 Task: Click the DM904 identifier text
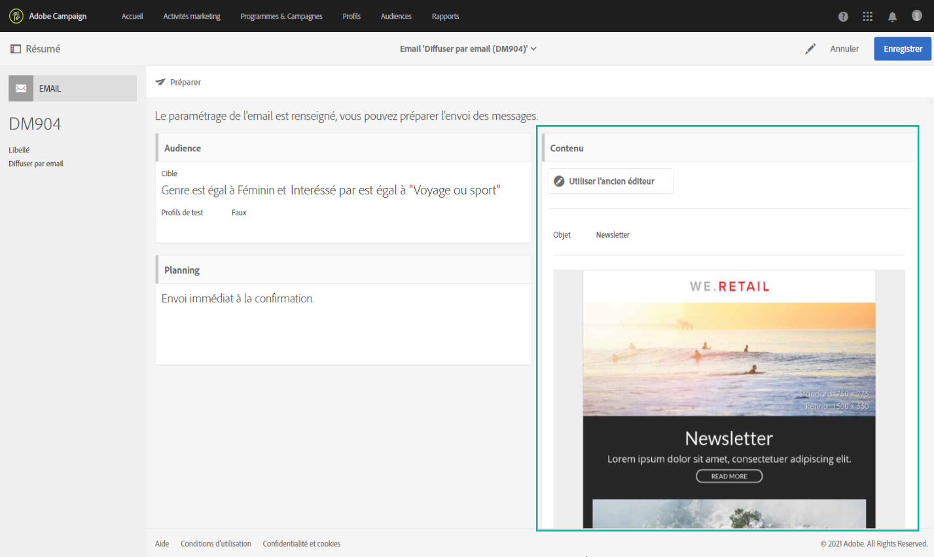pos(35,124)
